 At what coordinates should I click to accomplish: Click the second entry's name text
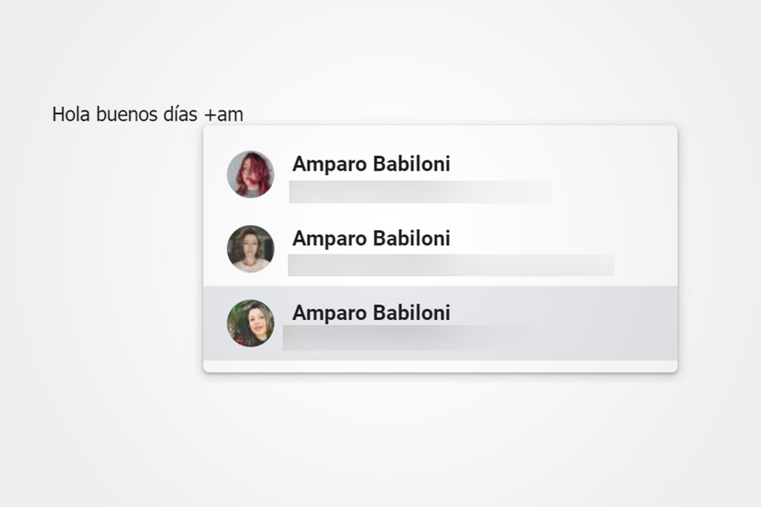coord(371,239)
